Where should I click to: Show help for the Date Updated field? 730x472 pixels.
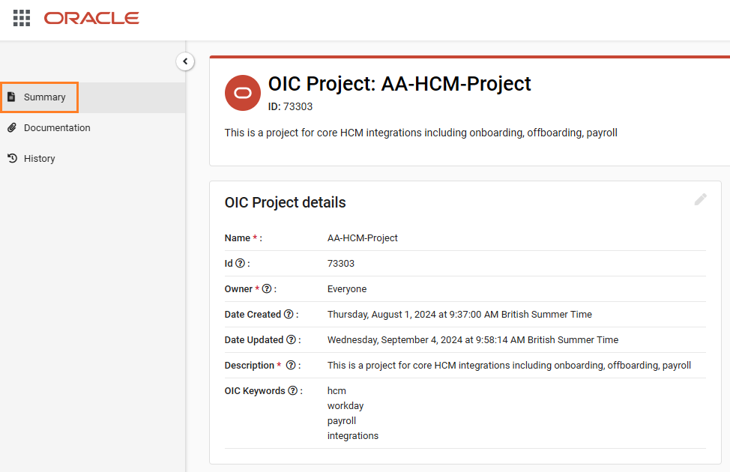(291, 340)
